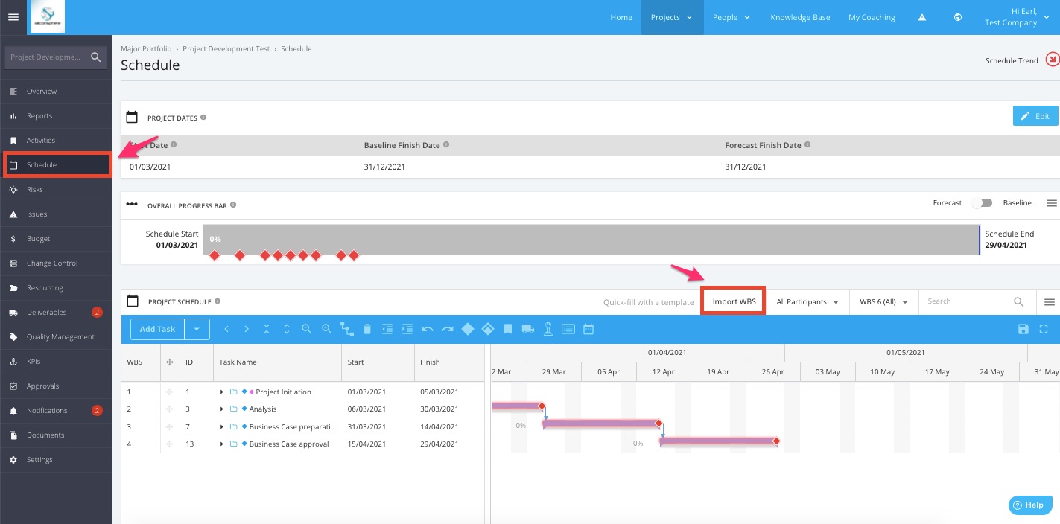The image size is (1060, 524).
Task: Open the Add Task dropdown arrow
Action: [x=197, y=329]
